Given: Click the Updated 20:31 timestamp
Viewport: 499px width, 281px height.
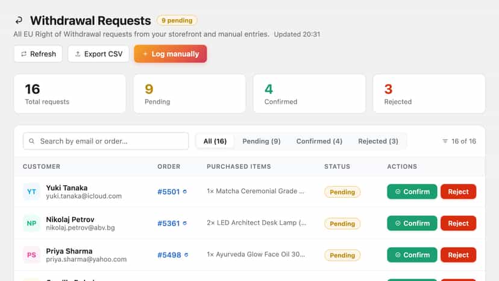Looking at the screenshot, I should 297,34.
